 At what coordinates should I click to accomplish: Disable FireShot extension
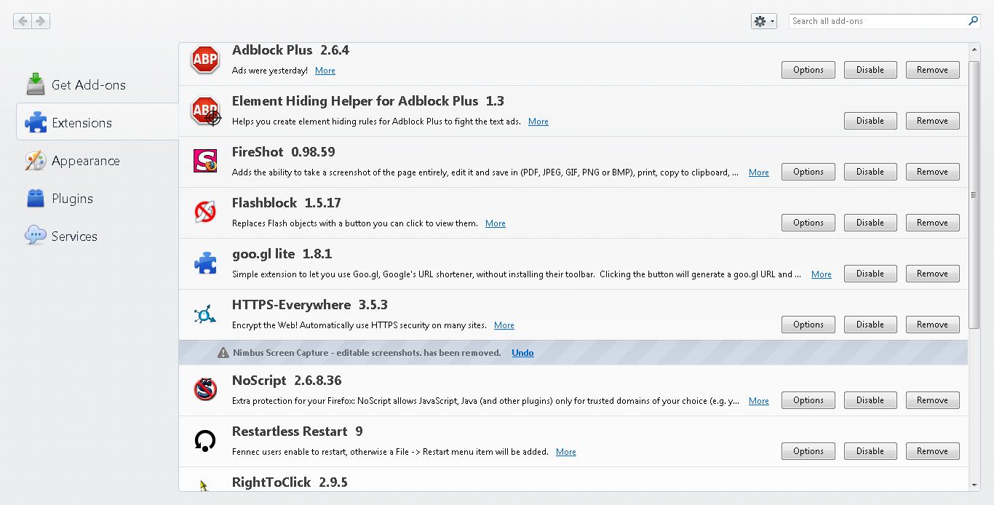[x=870, y=172]
